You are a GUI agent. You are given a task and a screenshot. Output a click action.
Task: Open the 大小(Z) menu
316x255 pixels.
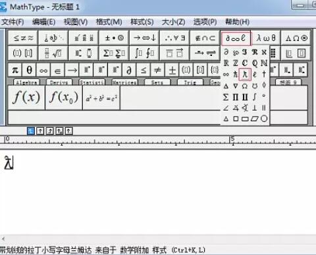click(173, 22)
